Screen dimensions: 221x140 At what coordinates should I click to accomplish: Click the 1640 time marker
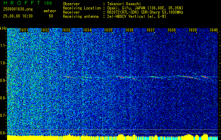tap(214, 30)
